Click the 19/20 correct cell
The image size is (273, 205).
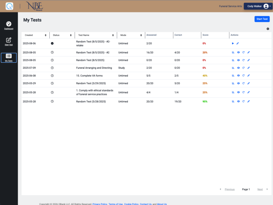(178, 101)
